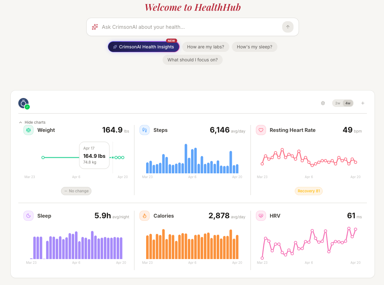The height and width of the screenshot is (285, 384).
Task: Click the Resting Heart Rate heart icon
Action: pos(261,130)
